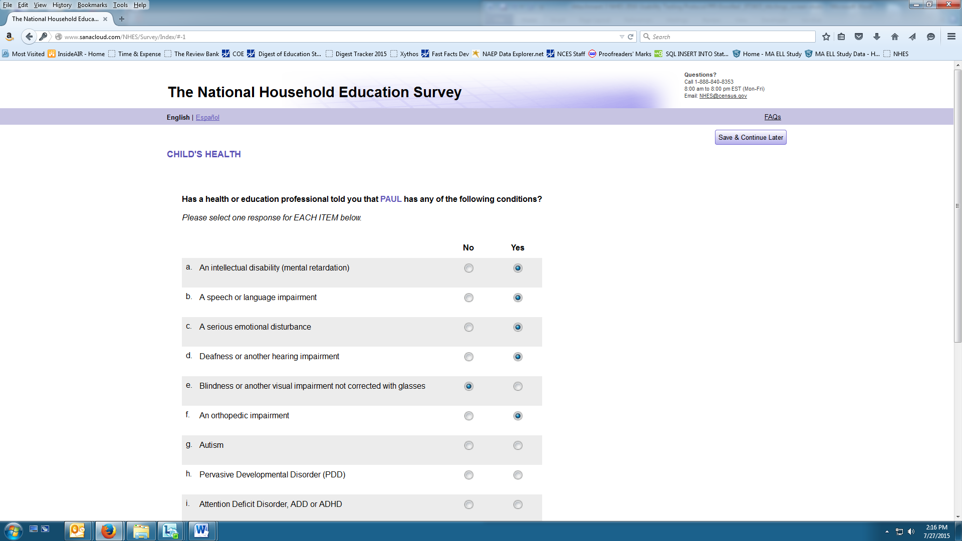Click the Firefox back arrow button
The width and height of the screenshot is (962, 541).
(29, 37)
